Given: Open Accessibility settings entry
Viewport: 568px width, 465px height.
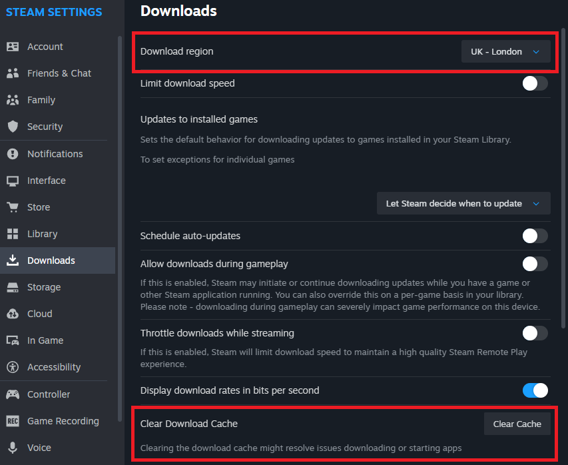Looking at the screenshot, I should 54,367.
